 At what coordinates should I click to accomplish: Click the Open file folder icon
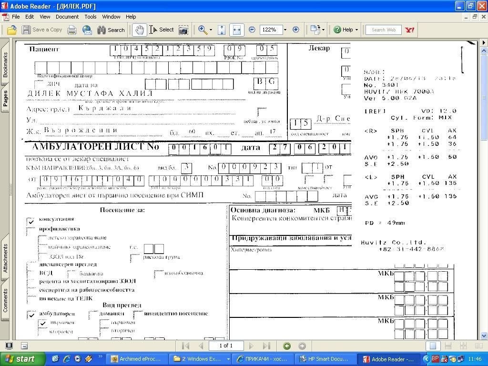click(11, 30)
